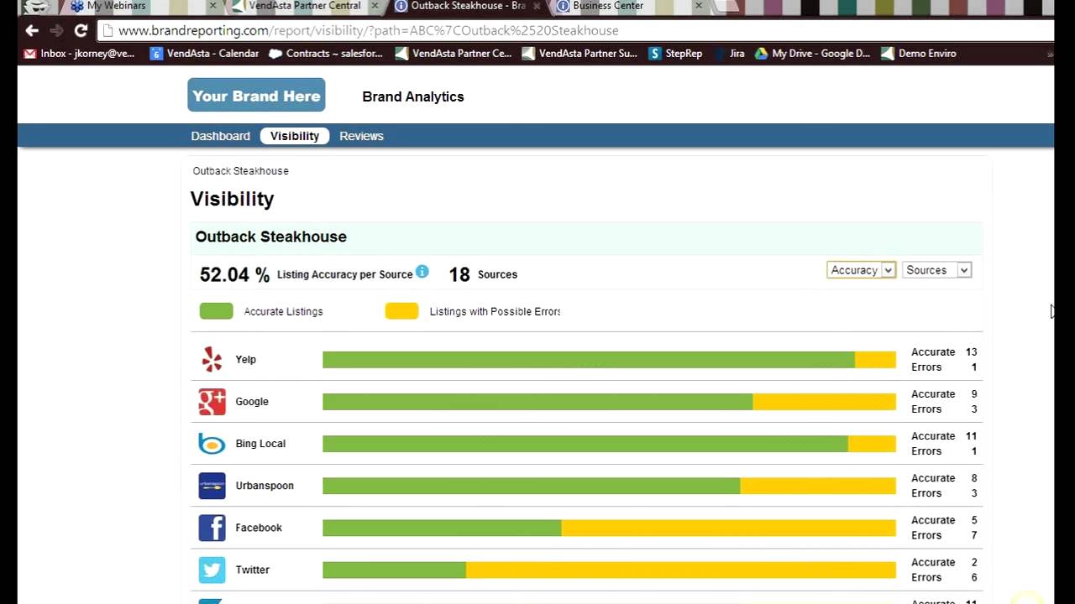Open Jira bookmark
Screen dimensions: 1075x604
pyautogui.click(x=729, y=54)
